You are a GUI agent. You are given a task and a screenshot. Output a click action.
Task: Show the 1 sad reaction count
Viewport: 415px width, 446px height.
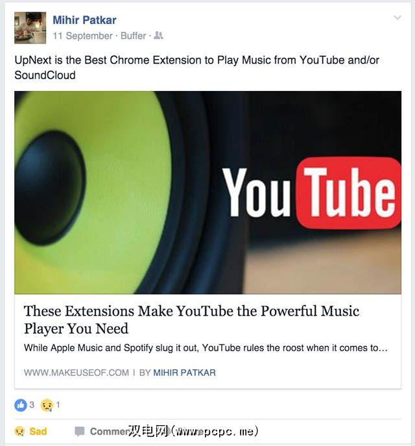pyautogui.click(x=58, y=404)
